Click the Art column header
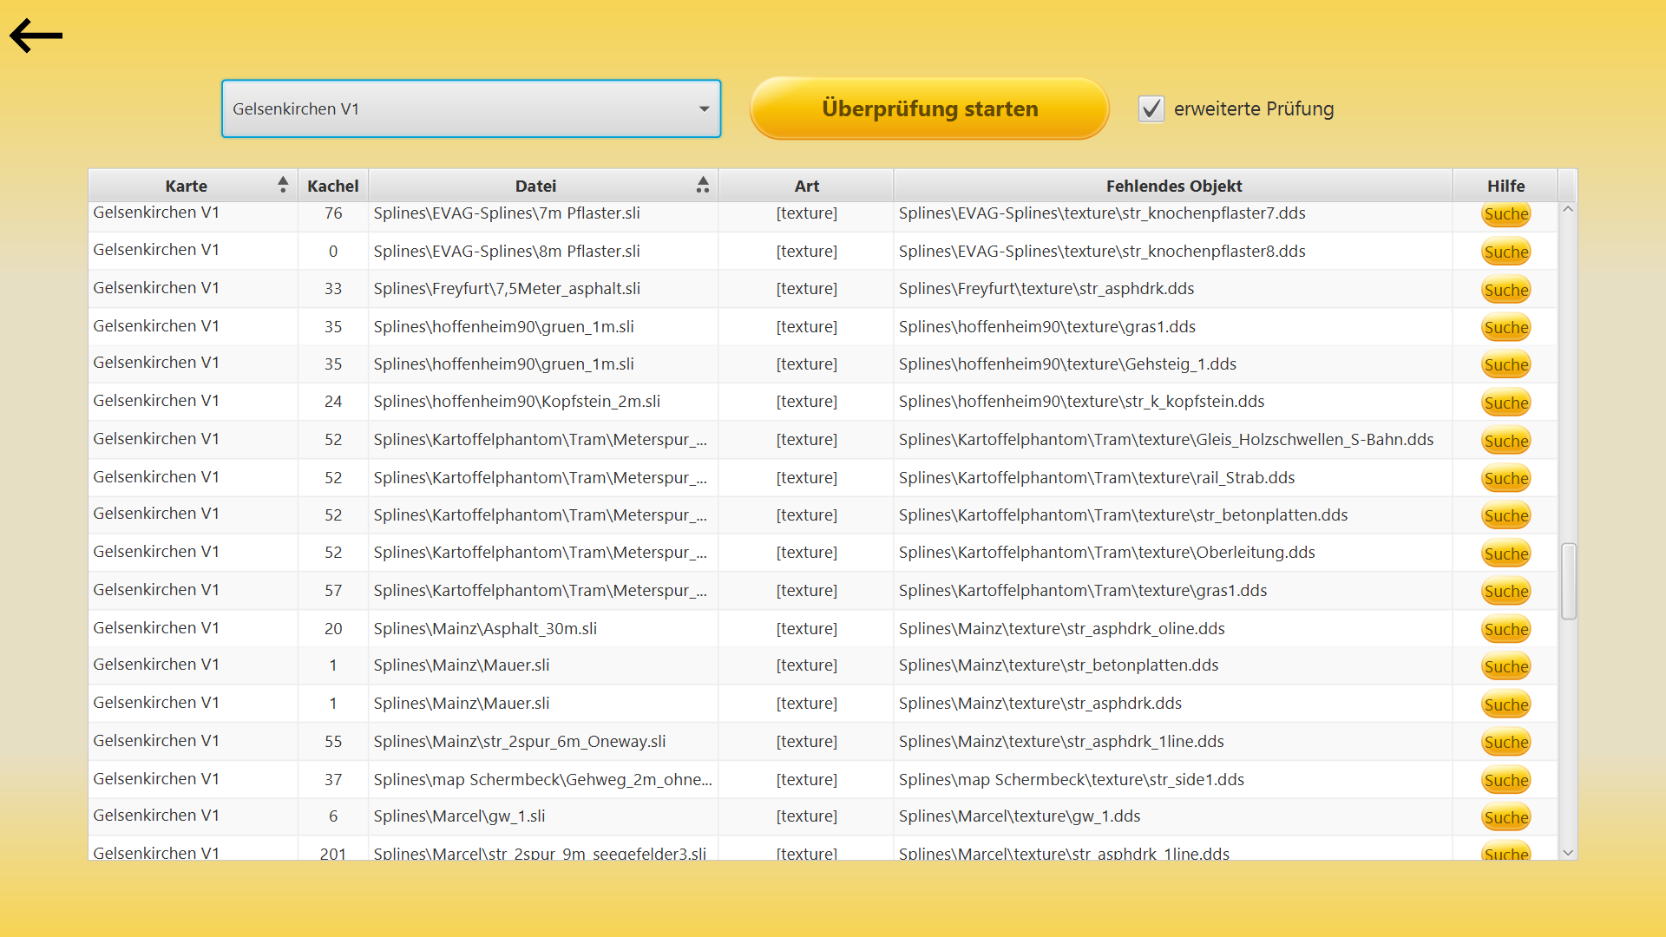This screenshot has width=1666, height=937. (x=806, y=186)
